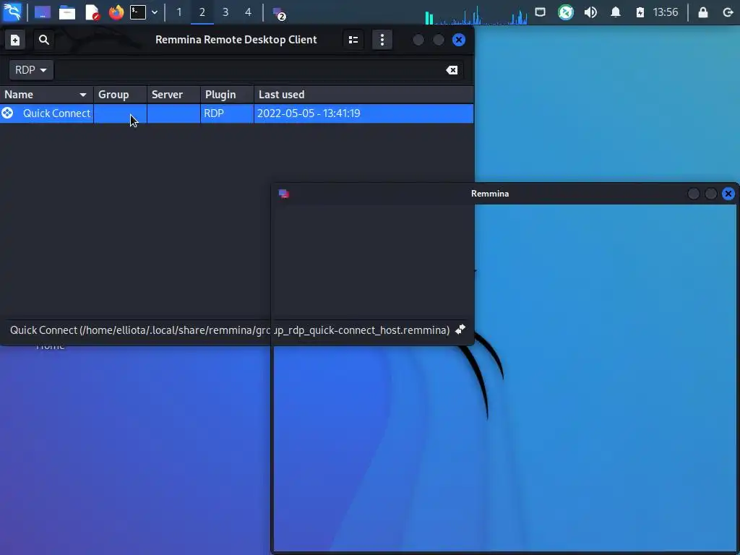The width and height of the screenshot is (740, 555).
Task: Switch to workspace 4
Action: (249, 12)
